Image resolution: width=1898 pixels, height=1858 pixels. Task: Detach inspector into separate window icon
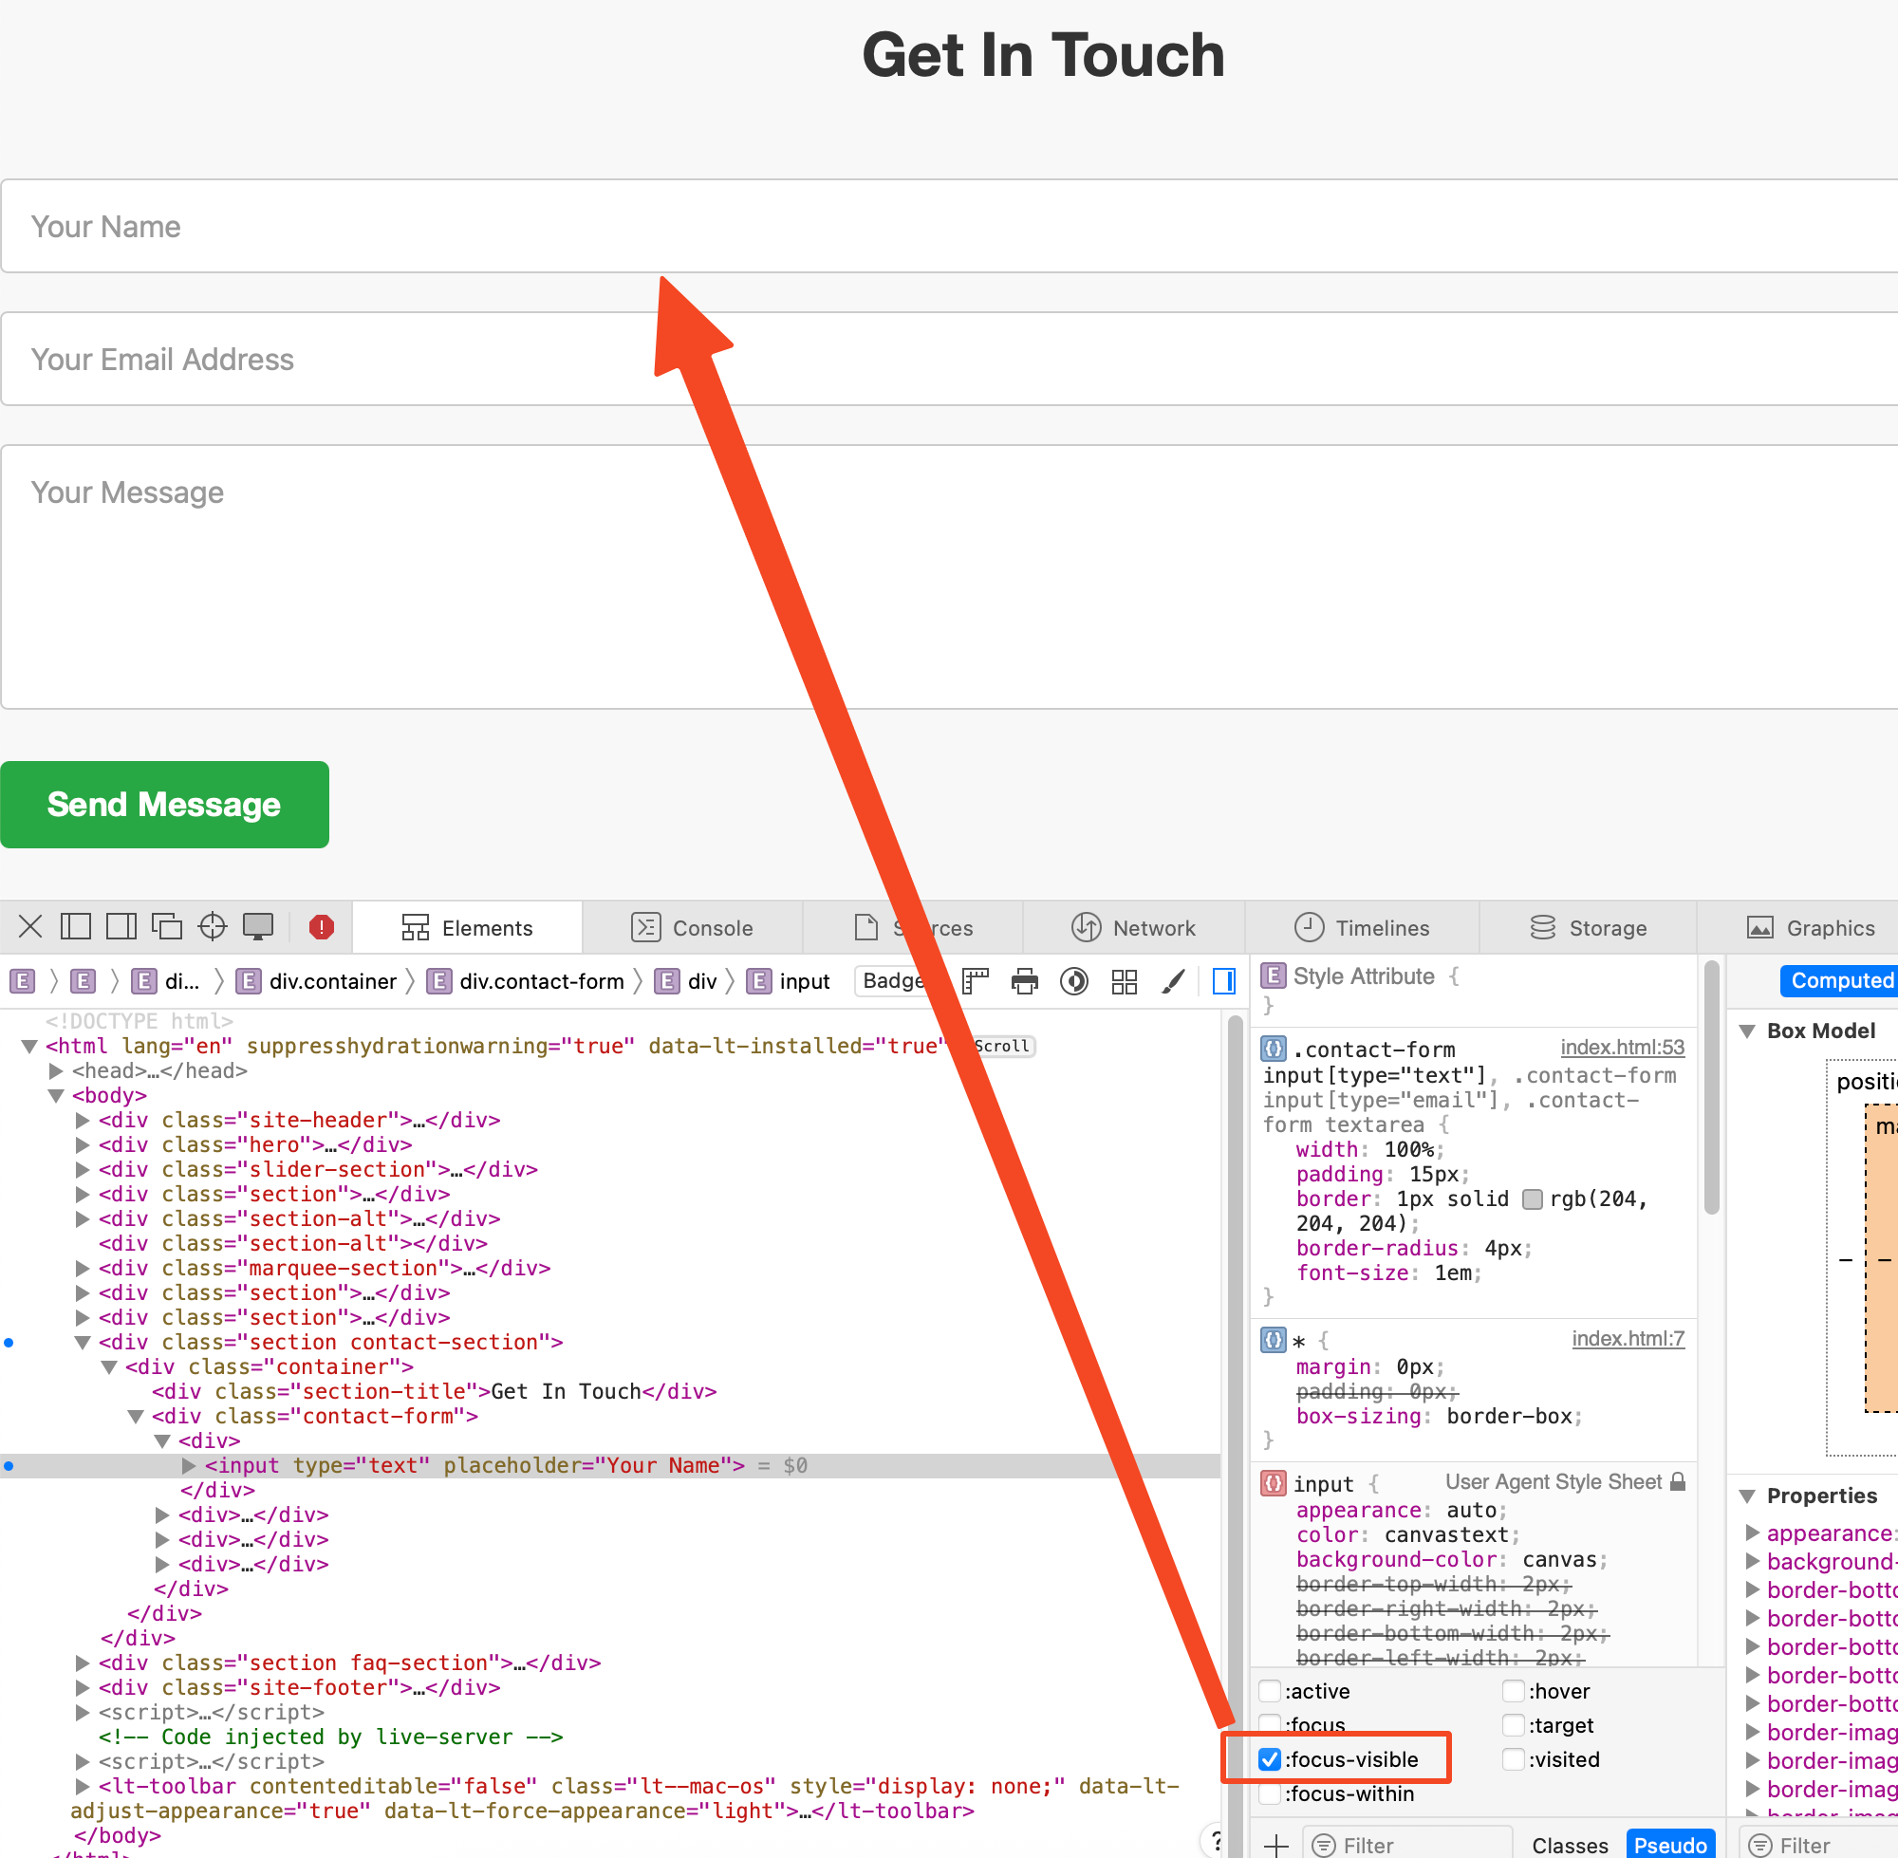(x=167, y=926)
